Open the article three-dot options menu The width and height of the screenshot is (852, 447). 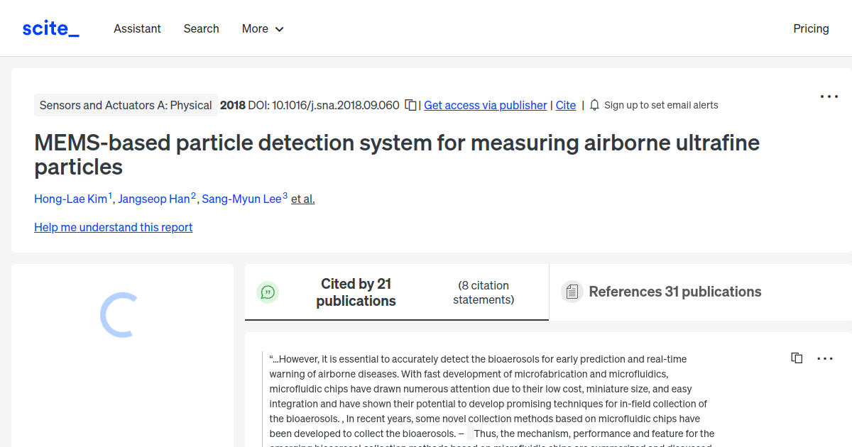(829, 96)
